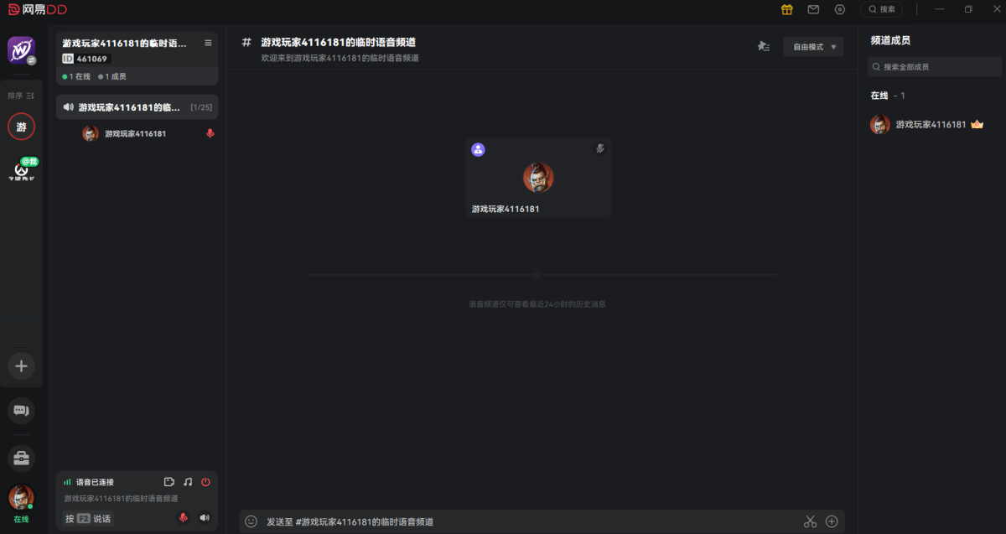Open the settings icon next to search
The width and height of the screenshot is (1006, 534).
(x=840, y=9)
